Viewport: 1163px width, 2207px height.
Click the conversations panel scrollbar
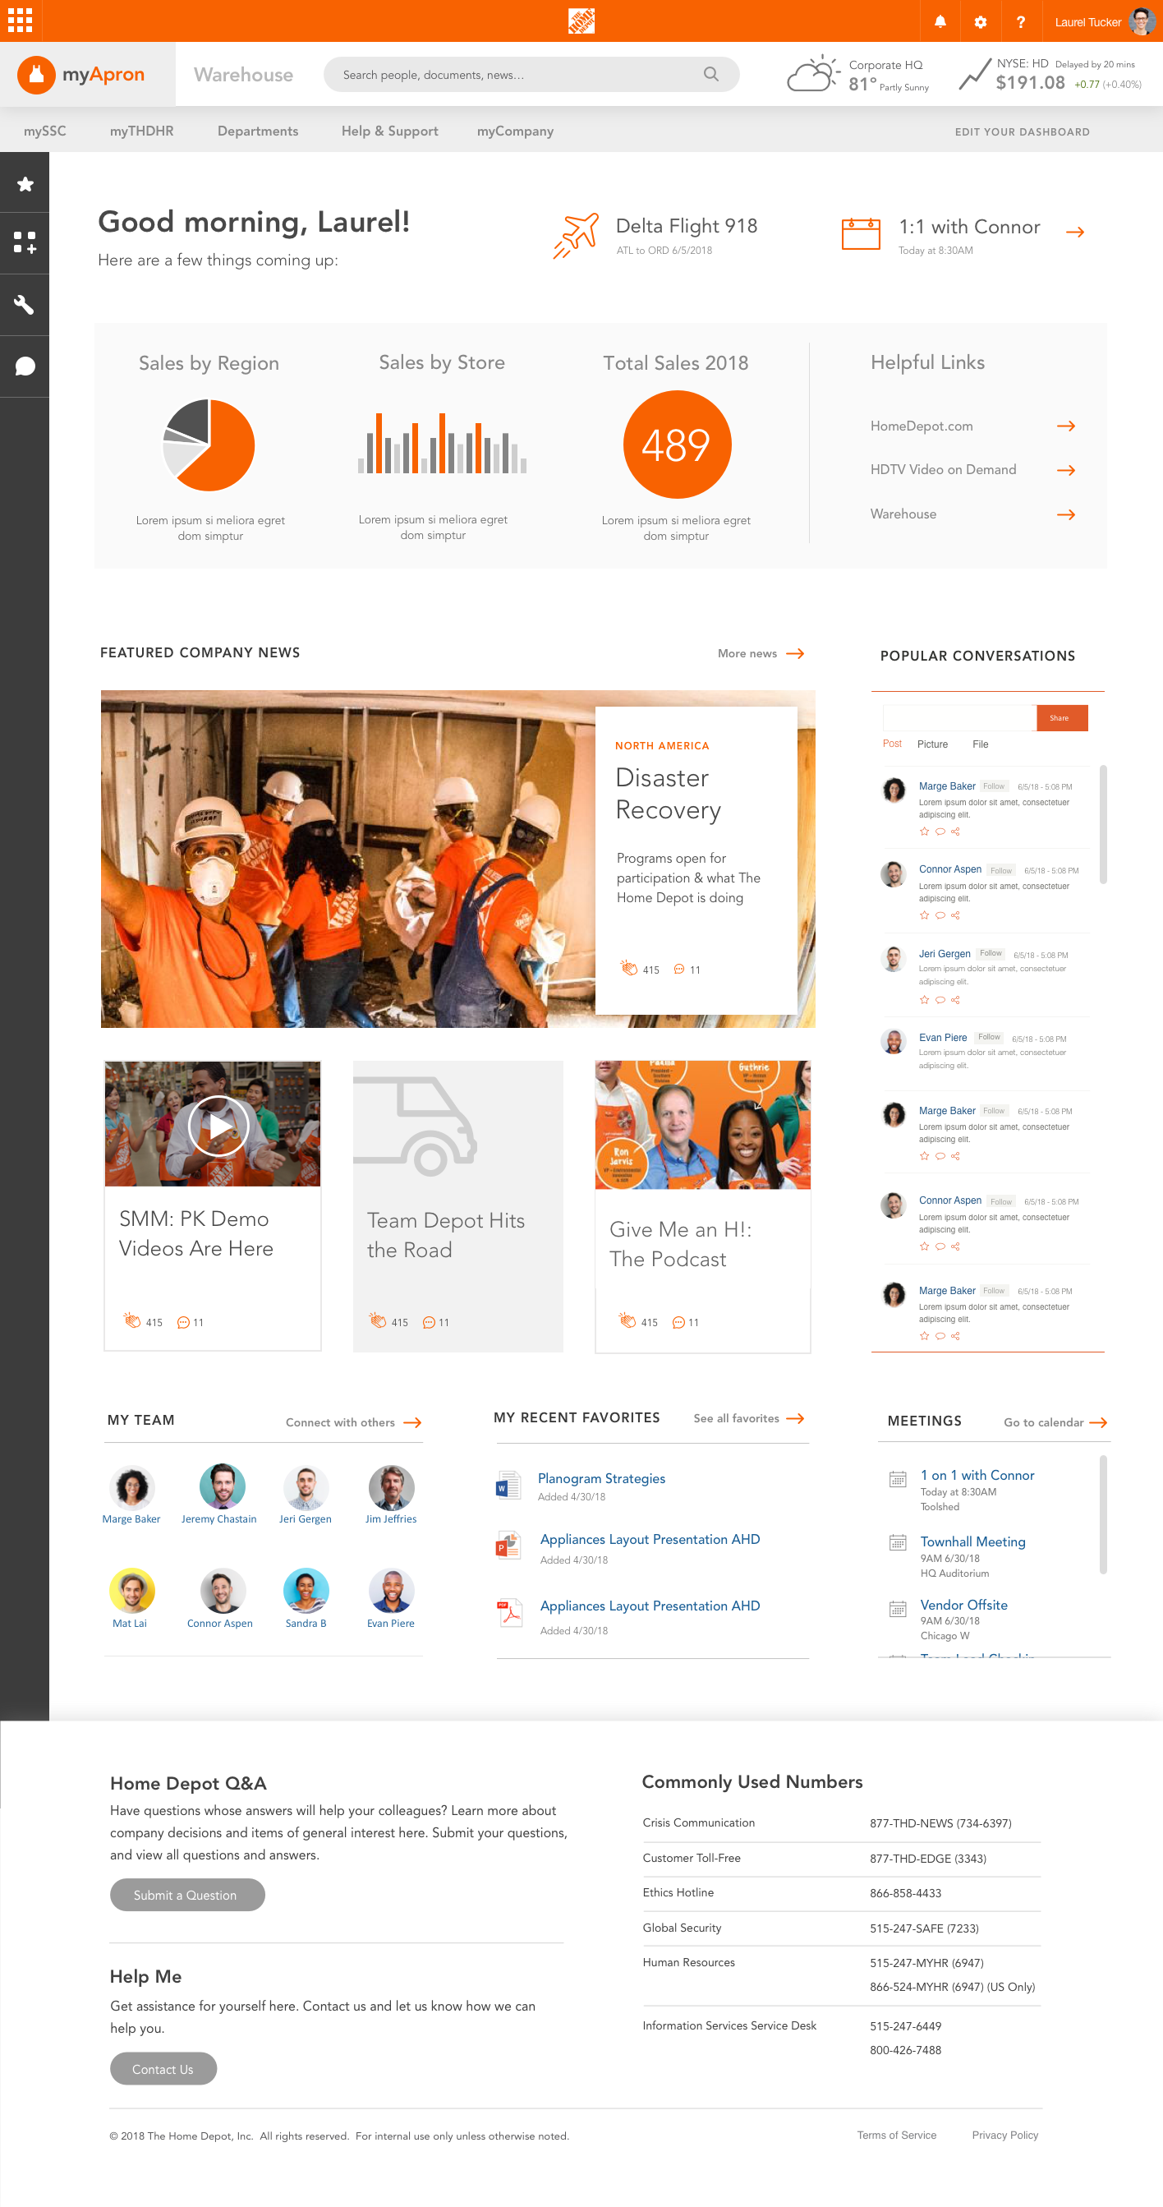[x=1103, y=824]
